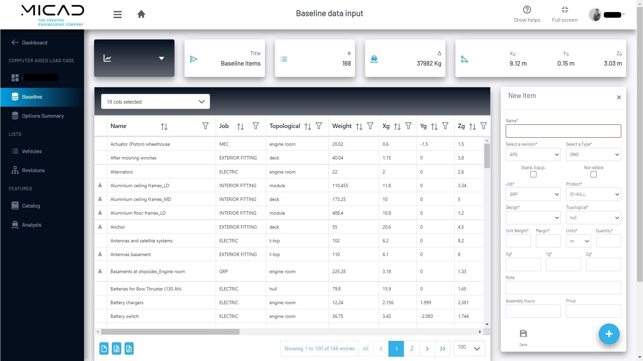
Task: Export table as PDF file icon
Action: [x=129, y=349]
